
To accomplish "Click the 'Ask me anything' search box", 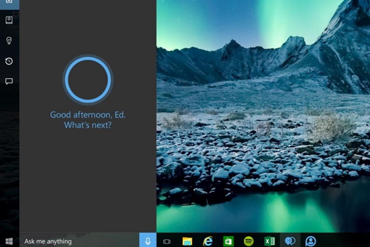I will point(79,241).
